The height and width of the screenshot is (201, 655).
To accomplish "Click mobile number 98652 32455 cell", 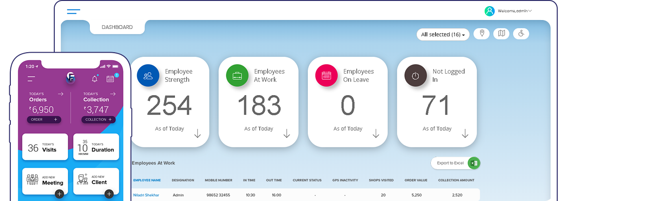I will [219, 195].
